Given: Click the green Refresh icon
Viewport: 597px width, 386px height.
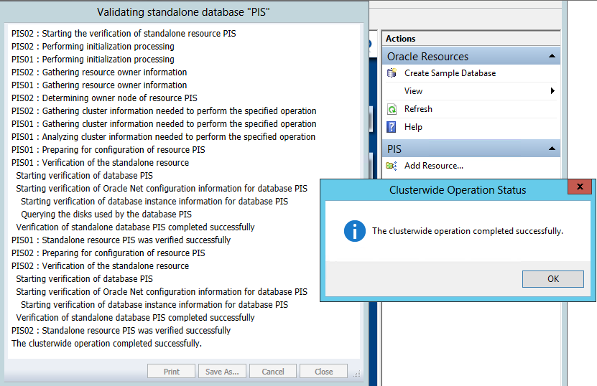Looking at the screenshot, I should [392, 109].
